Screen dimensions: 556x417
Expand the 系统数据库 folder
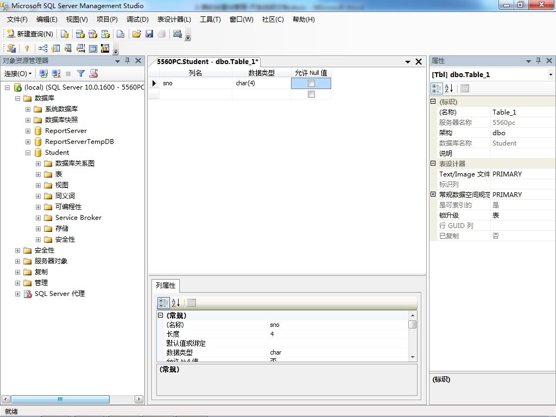tap(28, 109)
